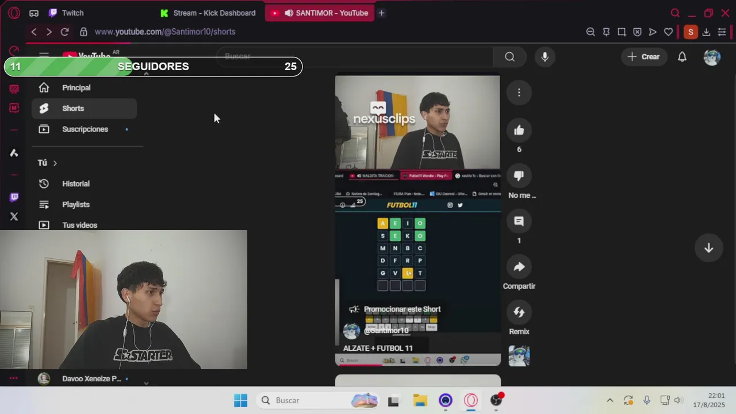
Task: Click the YouTube search magnifier button
Action: point(509,56)
